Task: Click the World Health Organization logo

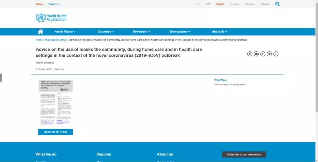Action: click(x=51, y=17)
